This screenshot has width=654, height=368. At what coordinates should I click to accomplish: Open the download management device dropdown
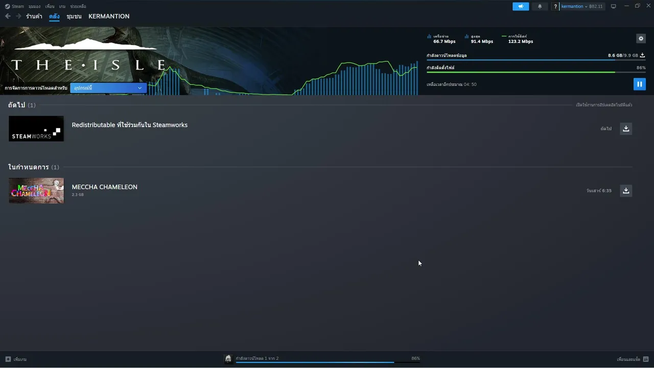[108, 88]
